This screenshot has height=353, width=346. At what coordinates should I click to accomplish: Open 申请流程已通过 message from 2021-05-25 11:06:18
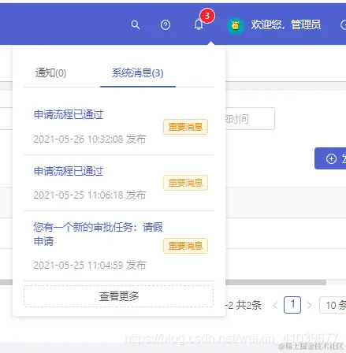click(69, 171)
